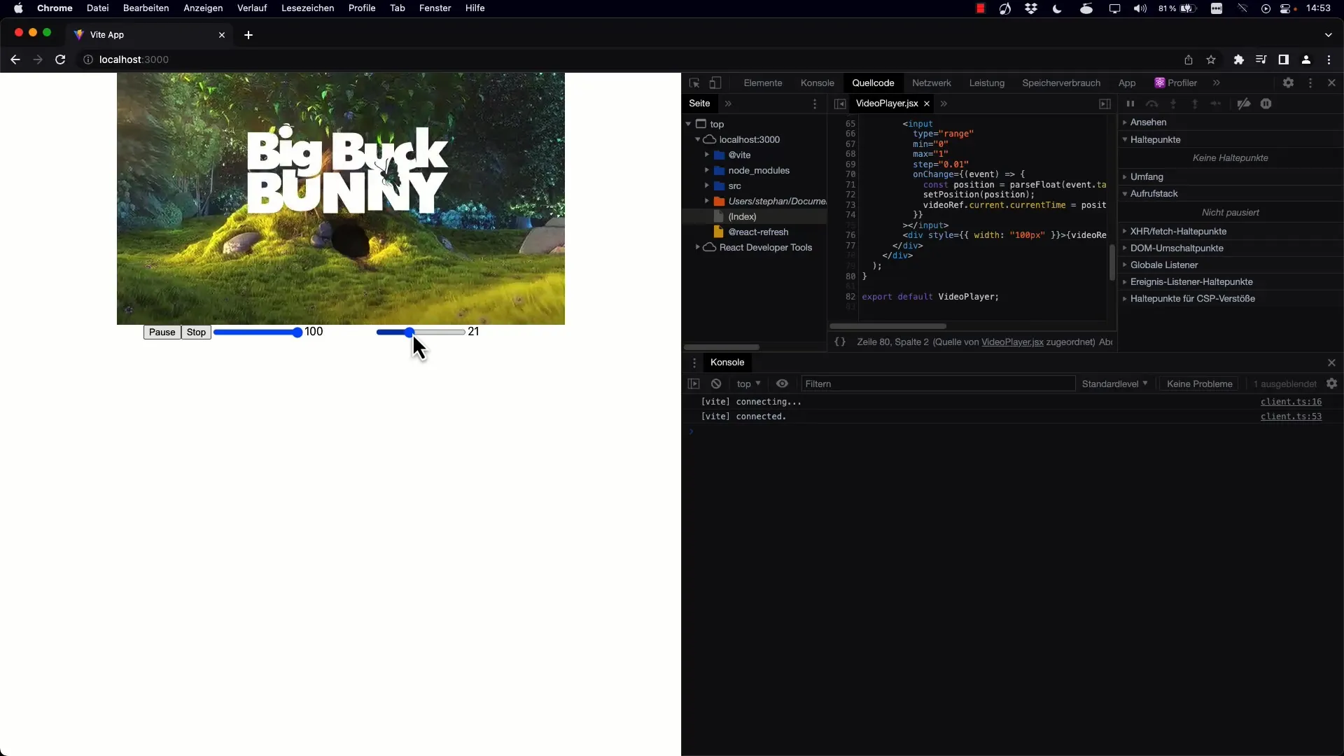
Task: Toggle the device toolbar icon
Action: (x=715, y=83)
